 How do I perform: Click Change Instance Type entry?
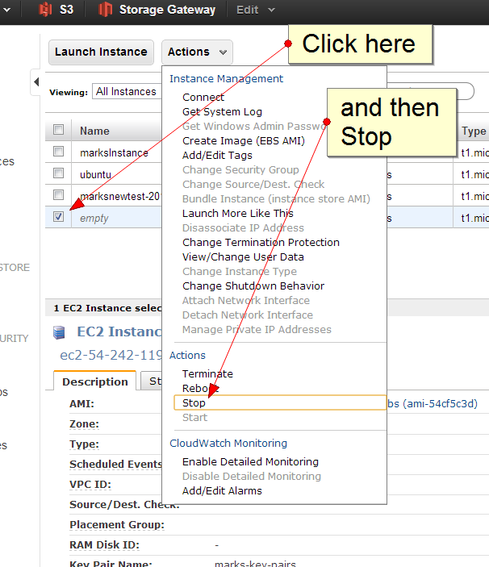click(240, 271)
